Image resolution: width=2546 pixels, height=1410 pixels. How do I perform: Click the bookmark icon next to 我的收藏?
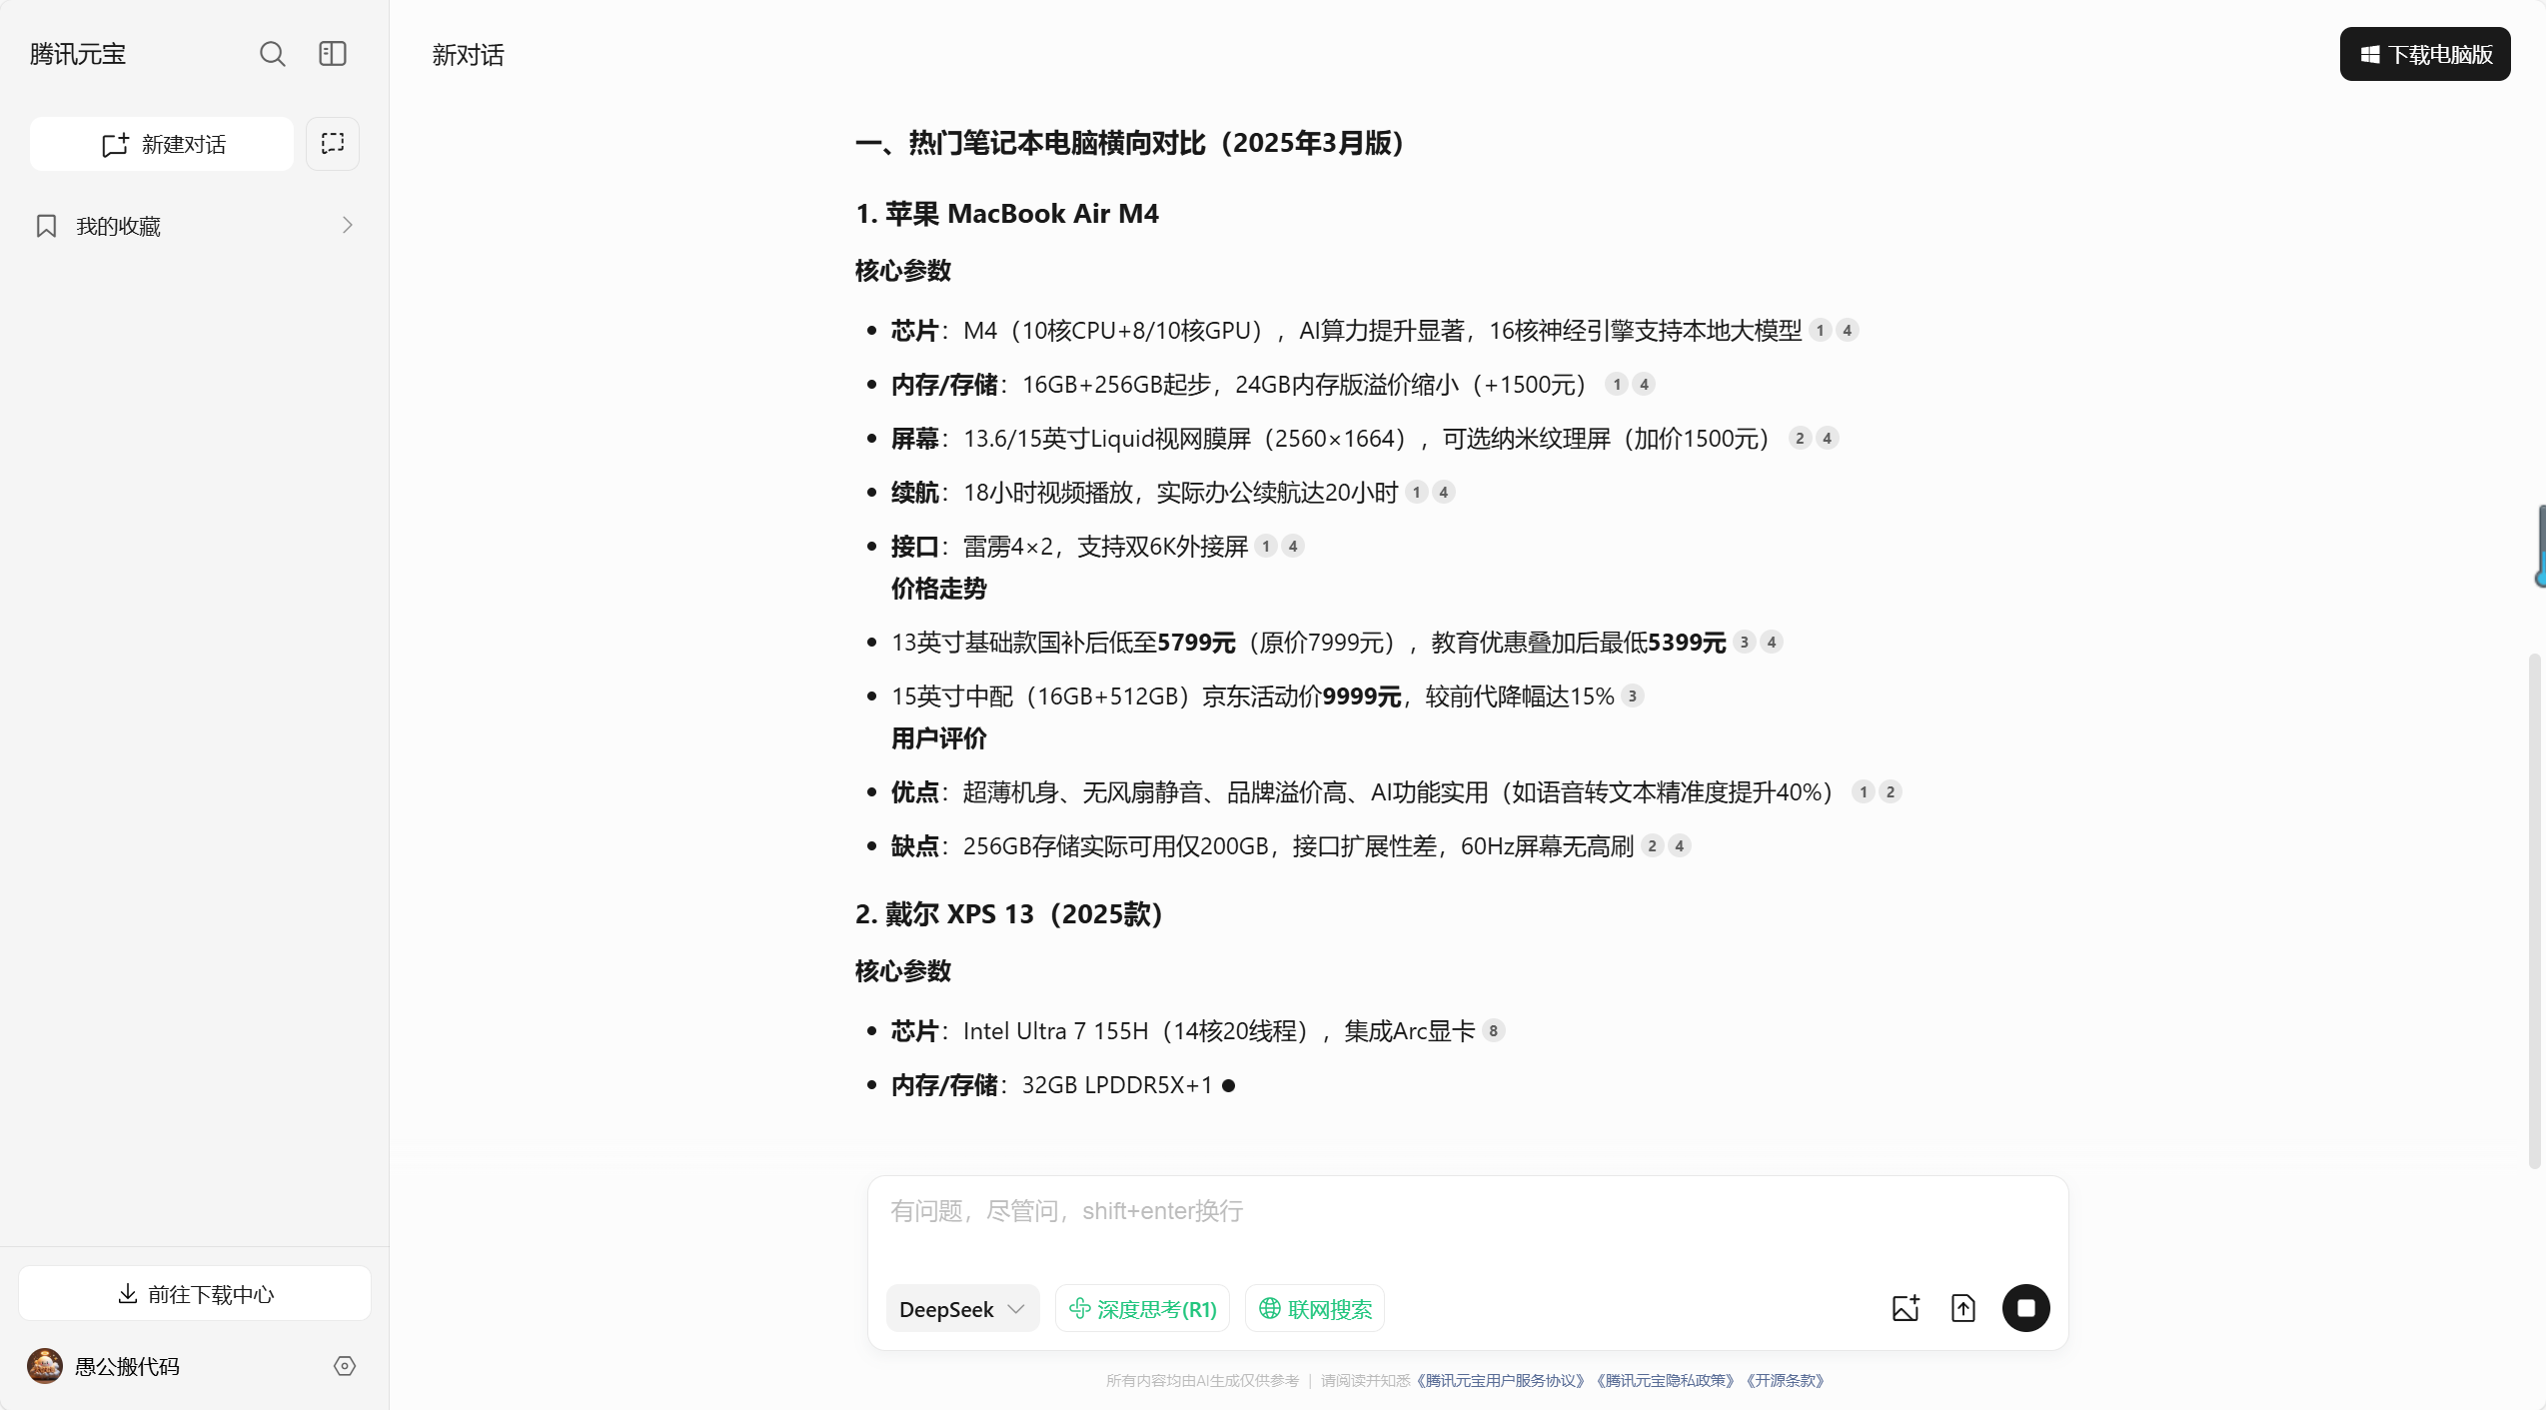(x=45, y=225)
